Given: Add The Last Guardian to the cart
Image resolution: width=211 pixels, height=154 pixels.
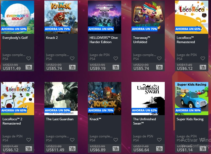Looking at the screenshot, I should [72, 148].
